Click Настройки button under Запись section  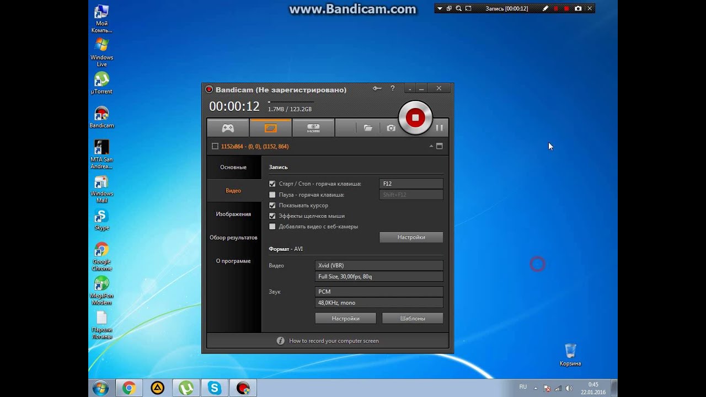pyautogui.click(x=411, y=237)
